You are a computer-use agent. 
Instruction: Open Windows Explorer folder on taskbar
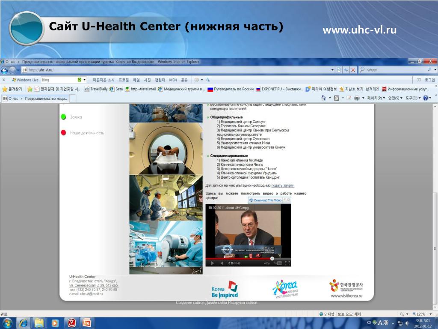39,323
